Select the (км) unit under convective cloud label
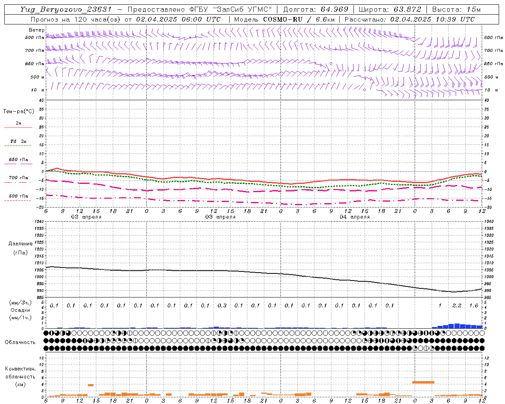The width and height of the screenshot is (505, 404). [20, 384]
